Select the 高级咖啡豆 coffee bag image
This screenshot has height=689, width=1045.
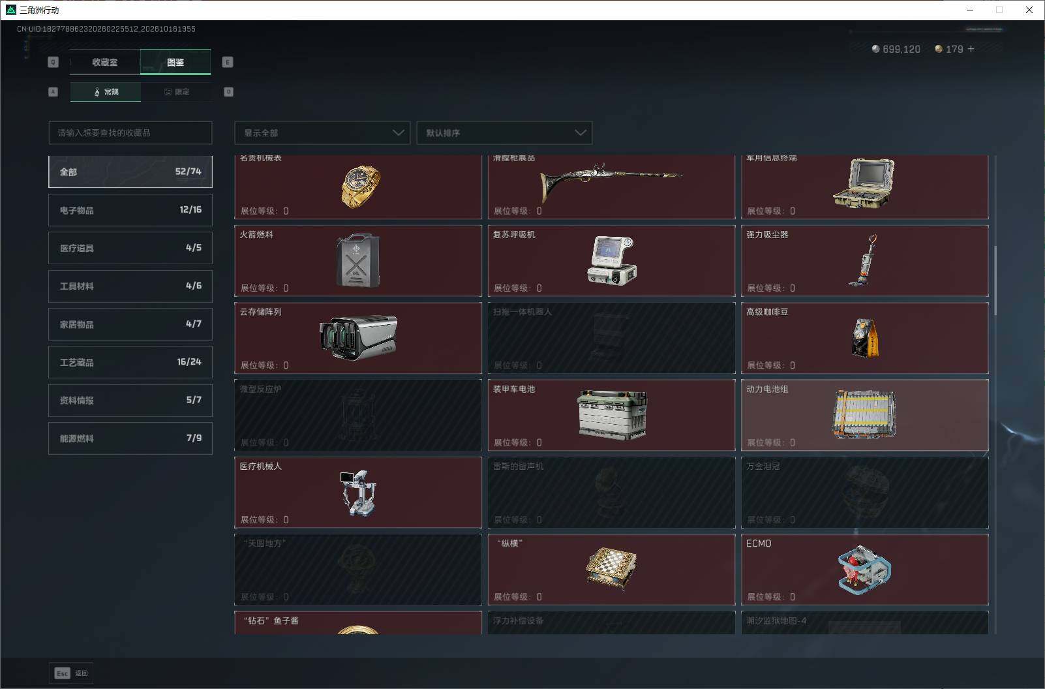(865, 337)
